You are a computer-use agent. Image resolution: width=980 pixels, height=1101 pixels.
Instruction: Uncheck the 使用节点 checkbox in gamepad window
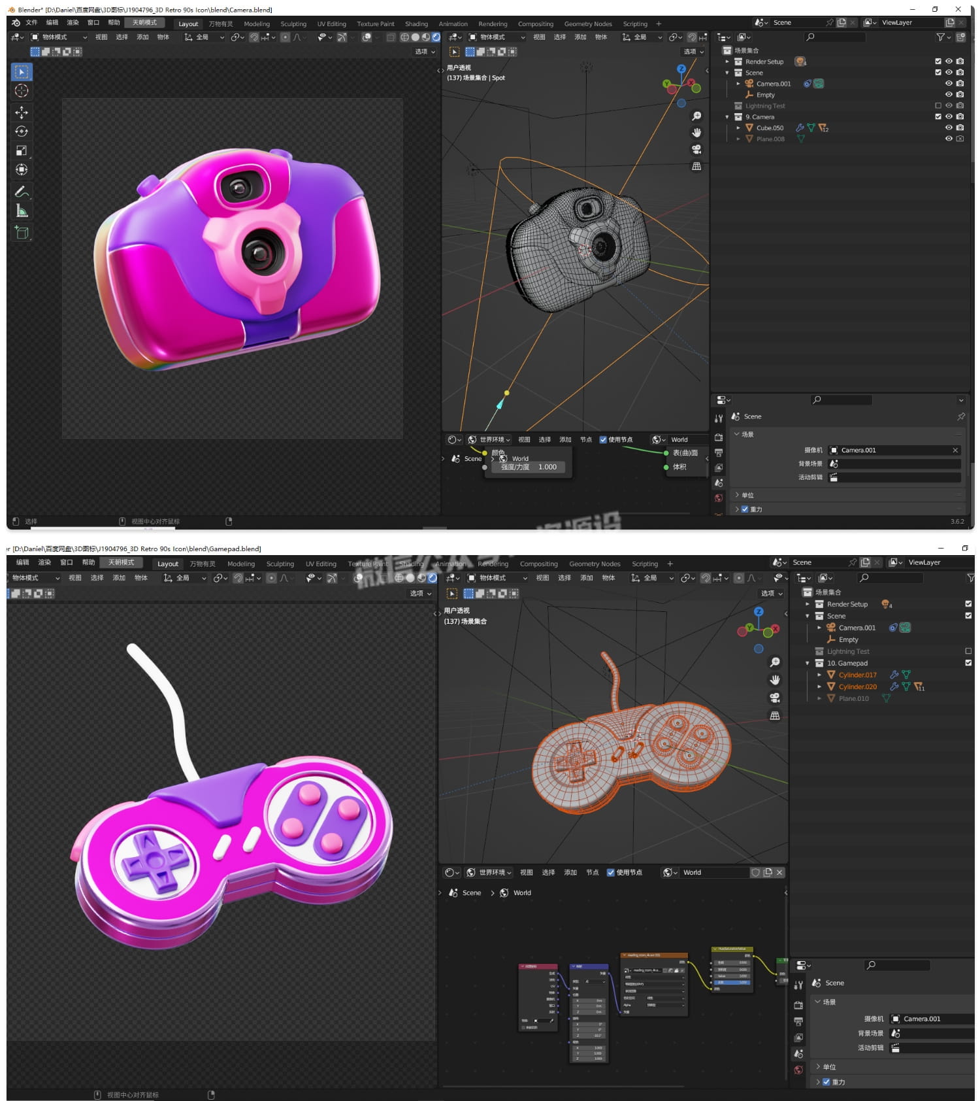pos(611,872)
